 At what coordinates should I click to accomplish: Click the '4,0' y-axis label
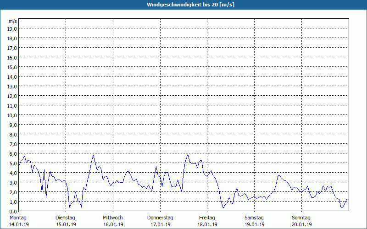(13, 173)
